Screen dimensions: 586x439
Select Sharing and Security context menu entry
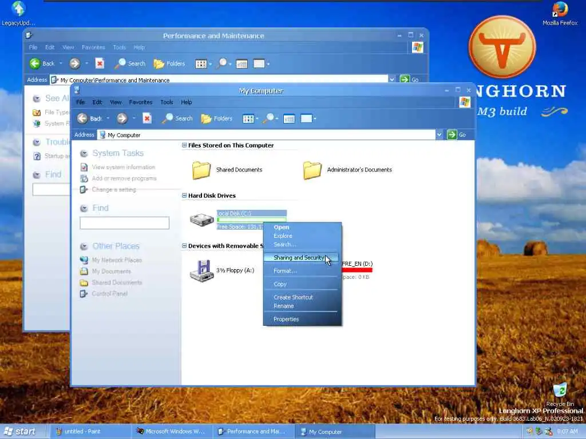(x=302, y=258)
